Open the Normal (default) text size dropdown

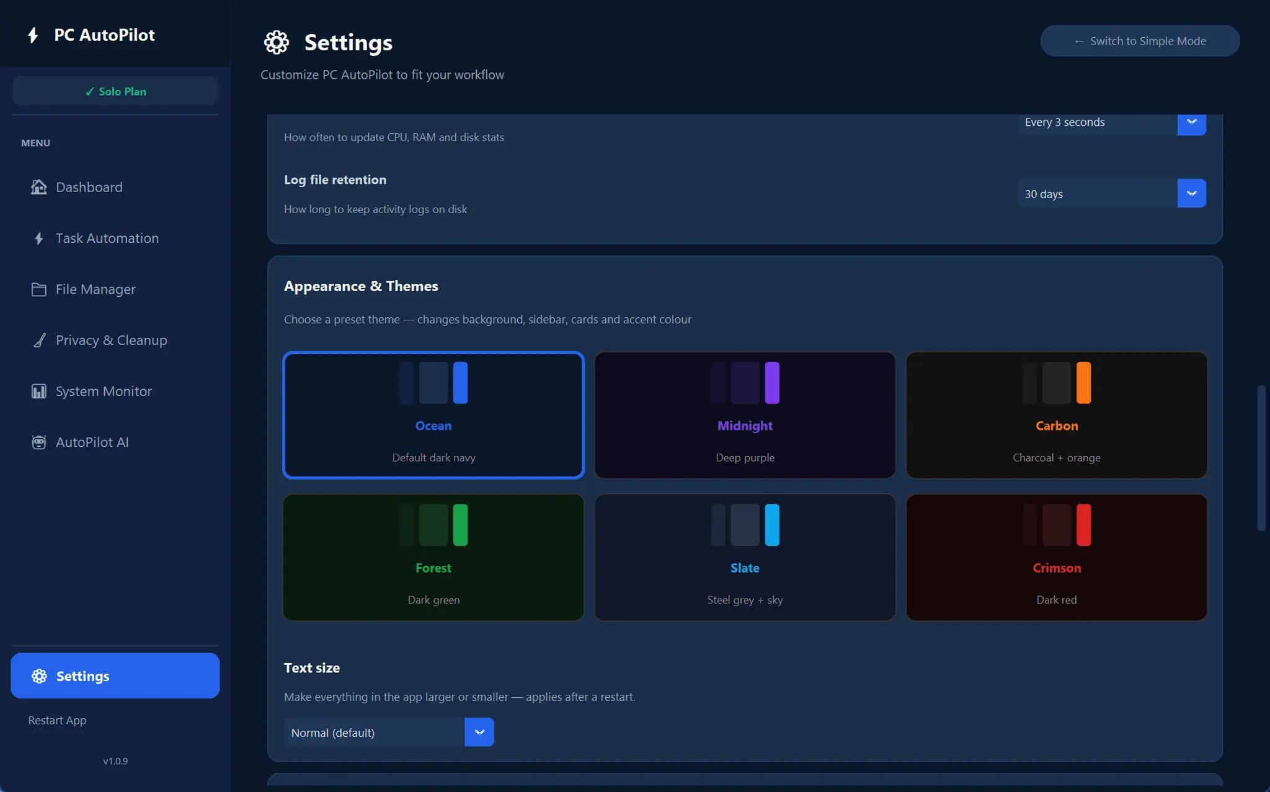coord(389,732)
